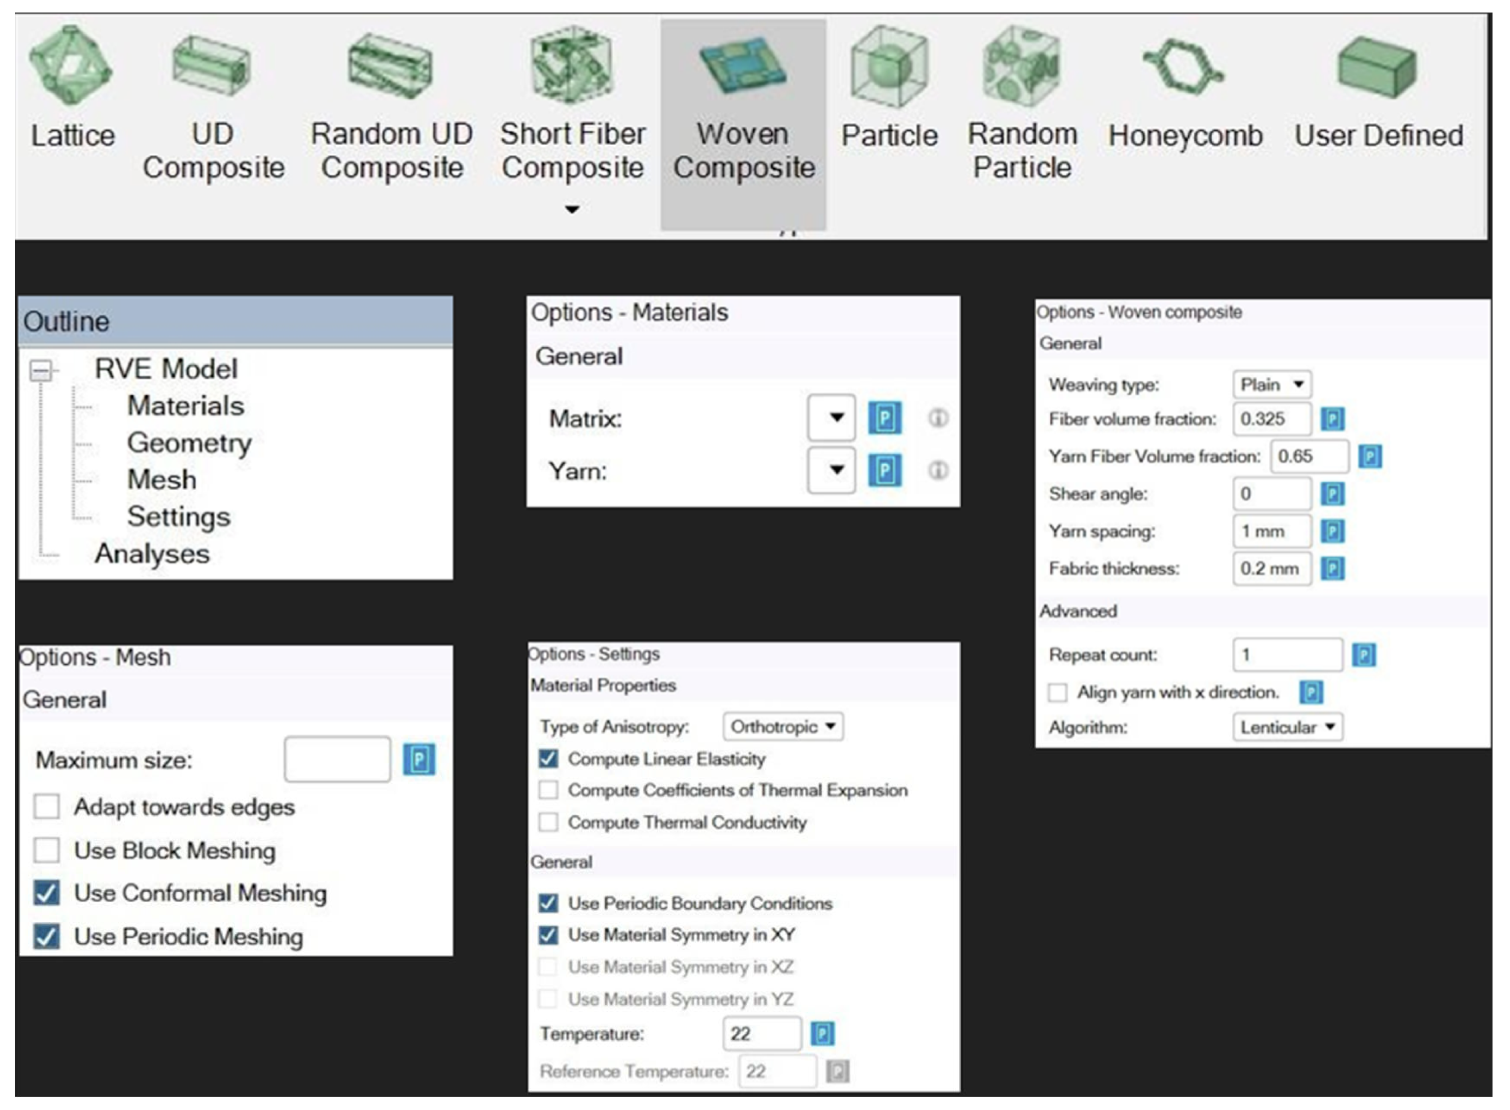Click parameter icon beside Maximum size

[419, 760]
